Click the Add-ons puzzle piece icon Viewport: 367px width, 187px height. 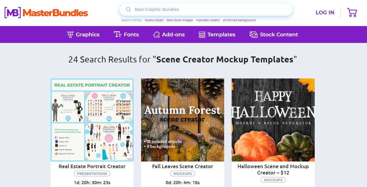pyautogui.click(x=156, y=35)
